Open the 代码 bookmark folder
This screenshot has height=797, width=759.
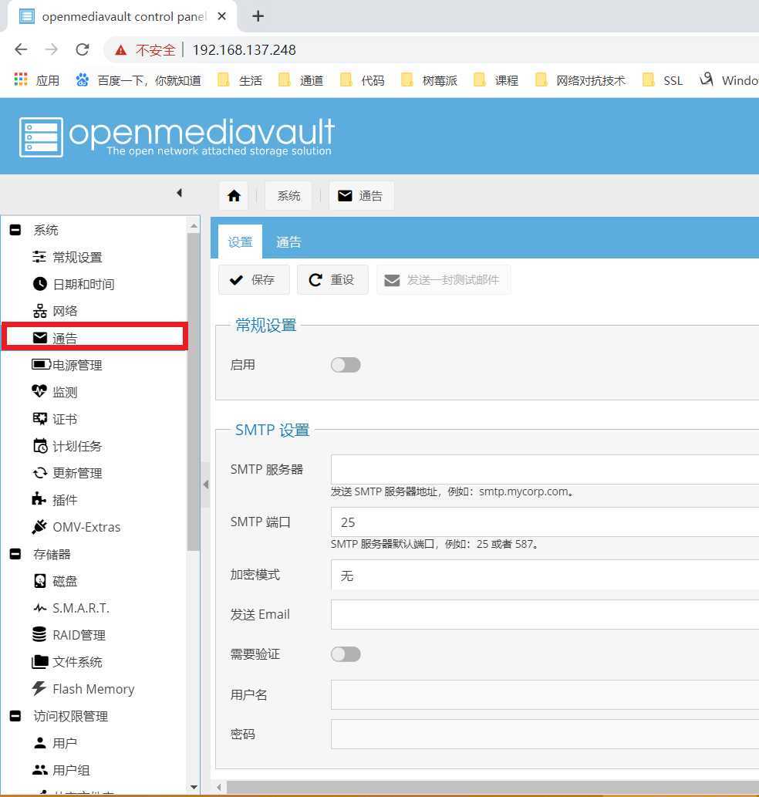[x=363, y=80]
